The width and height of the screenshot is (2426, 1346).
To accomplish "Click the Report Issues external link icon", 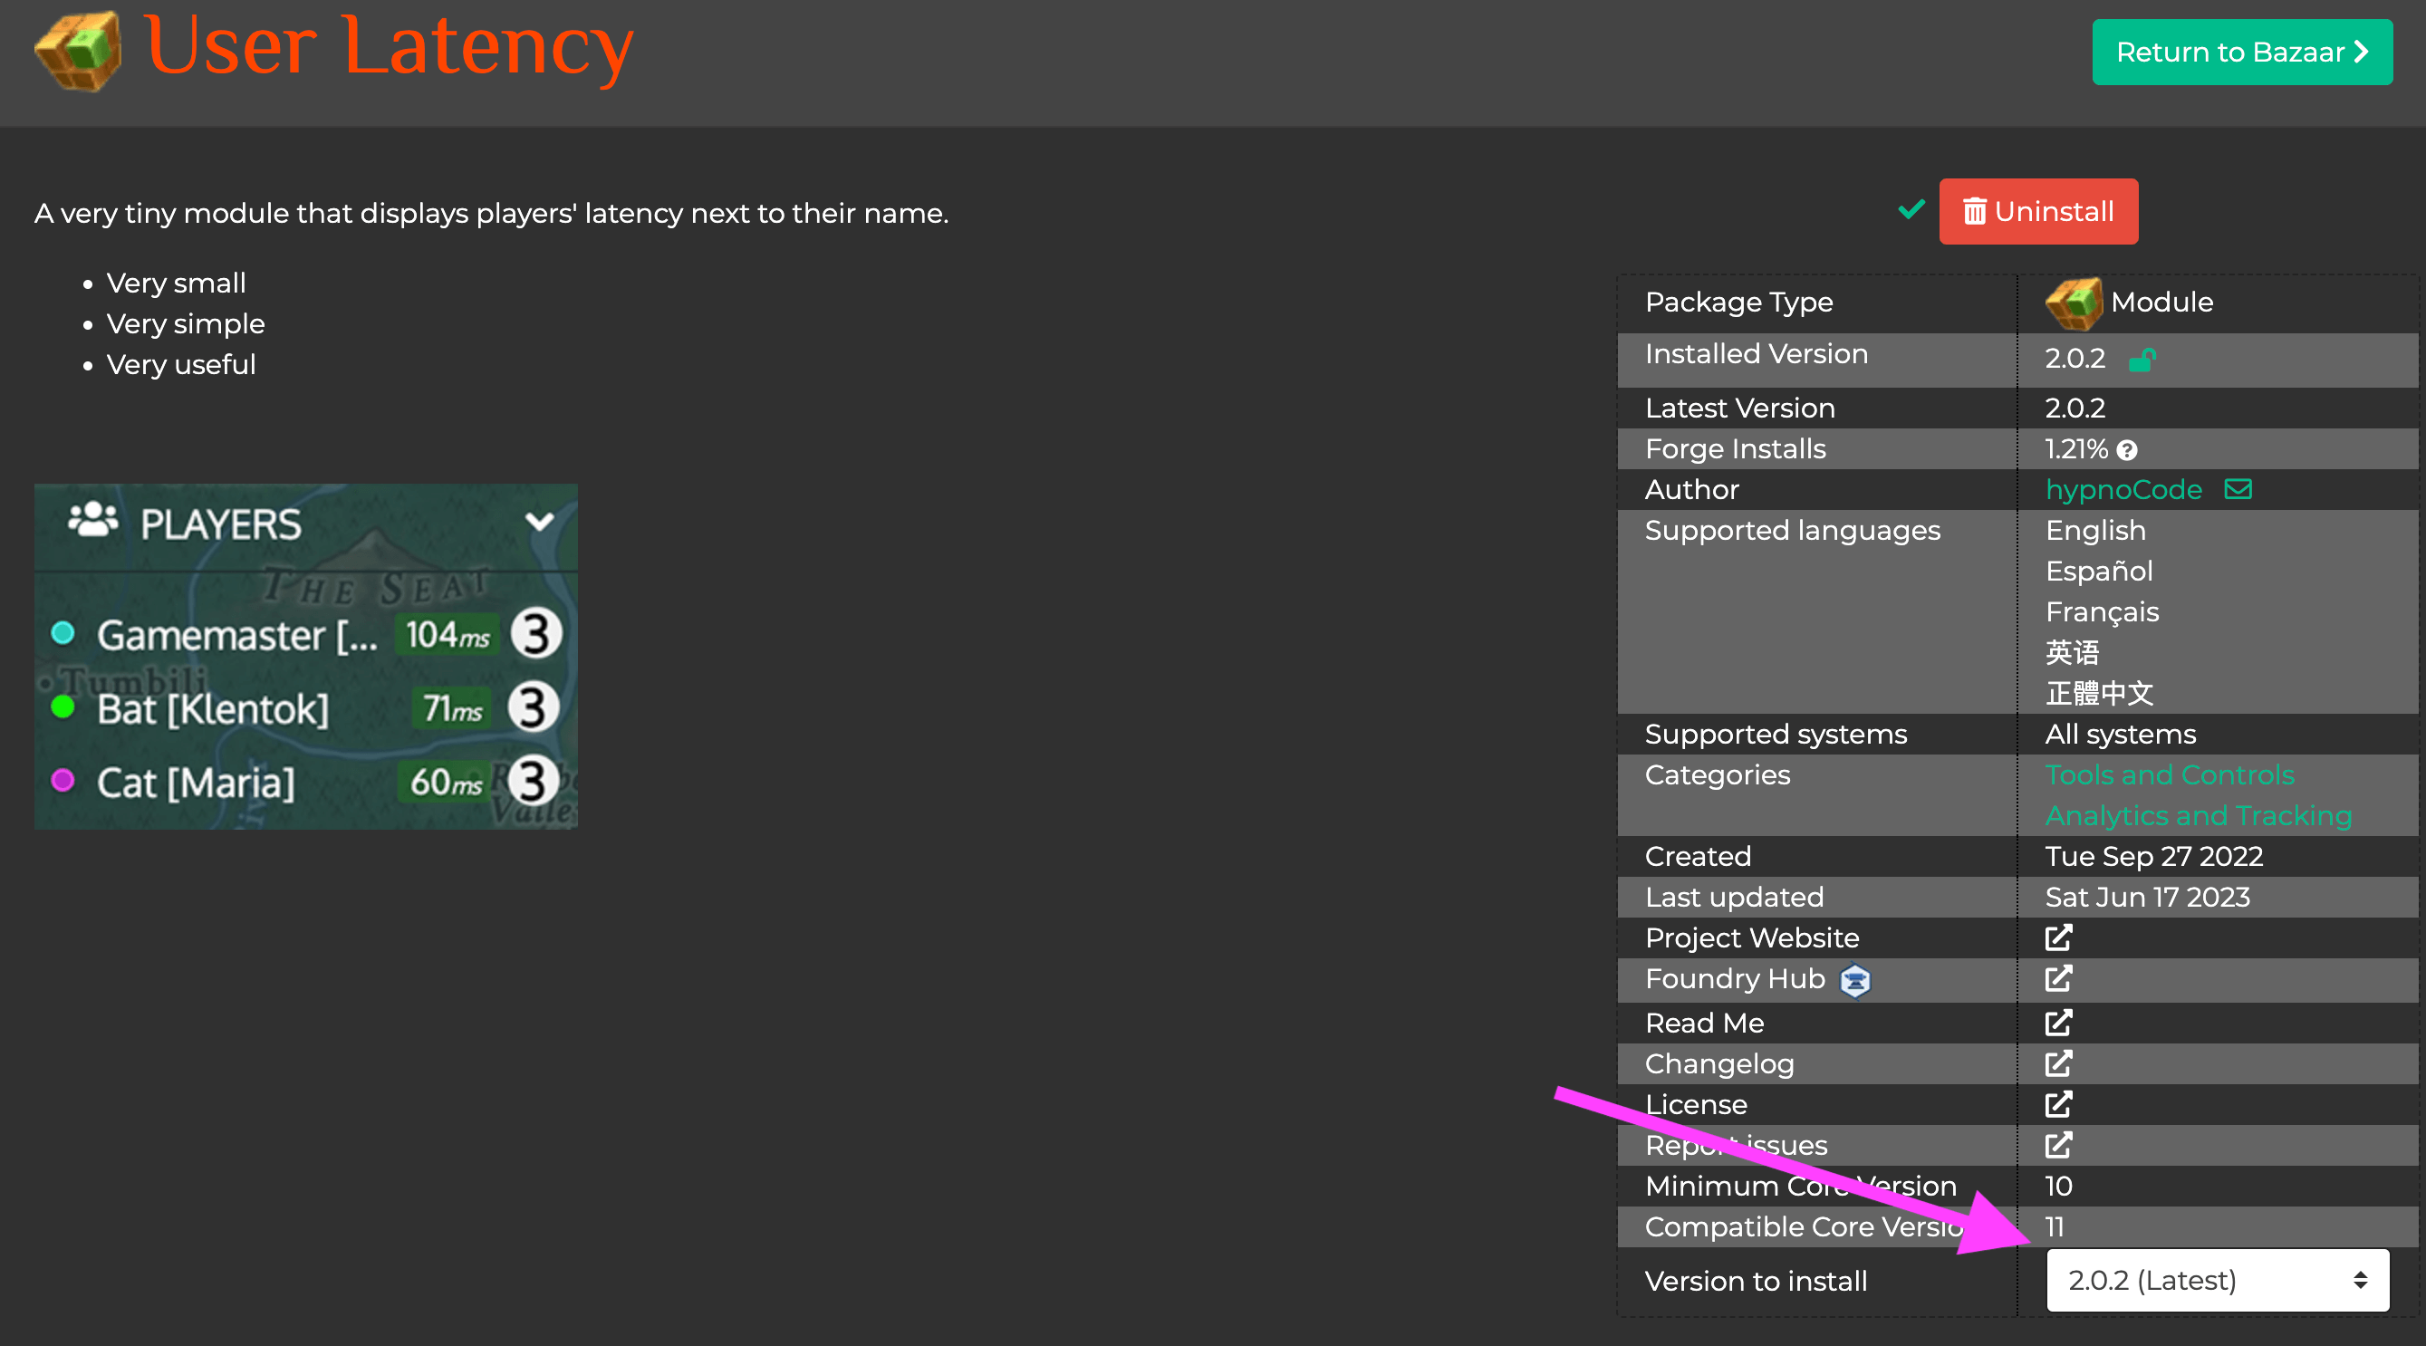I will coord(2059,1147).
